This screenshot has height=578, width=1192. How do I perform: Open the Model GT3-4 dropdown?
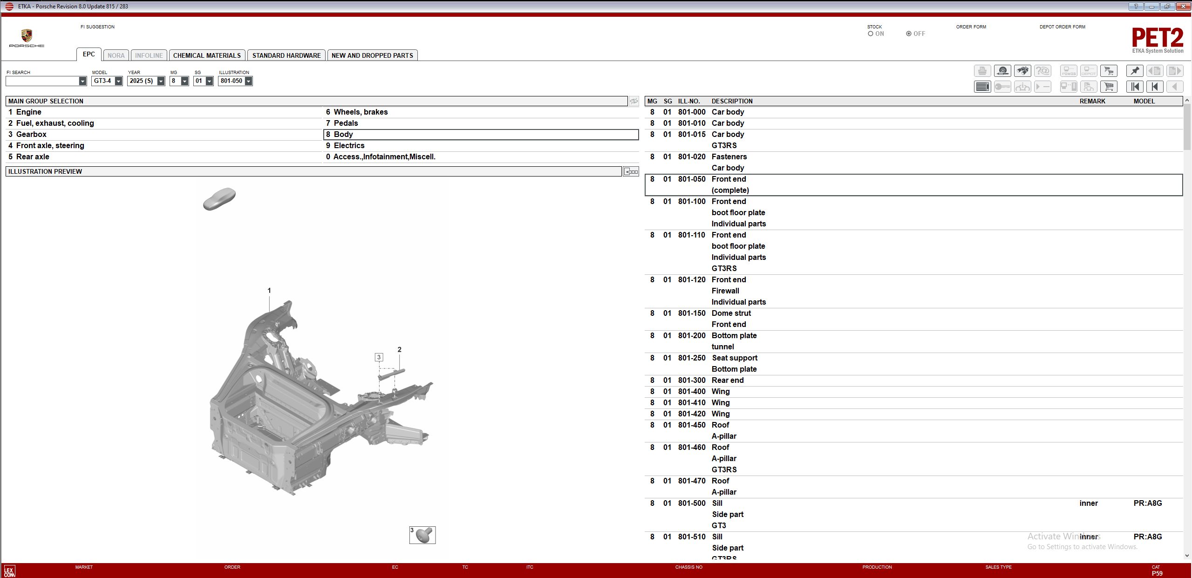[x=118, y=81]
